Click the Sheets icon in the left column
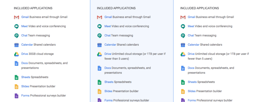Image resolution: width=271 pixels, height=102 pixels. (x=16, y=77)
